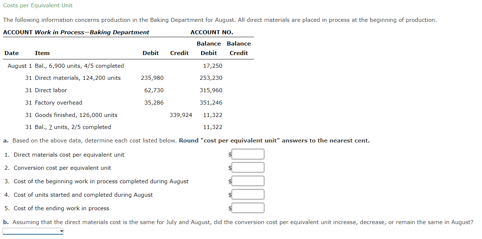Click the "Costs per Equivalent Unit" heading
The image size is (482, 239).
[x=38, y=5]
